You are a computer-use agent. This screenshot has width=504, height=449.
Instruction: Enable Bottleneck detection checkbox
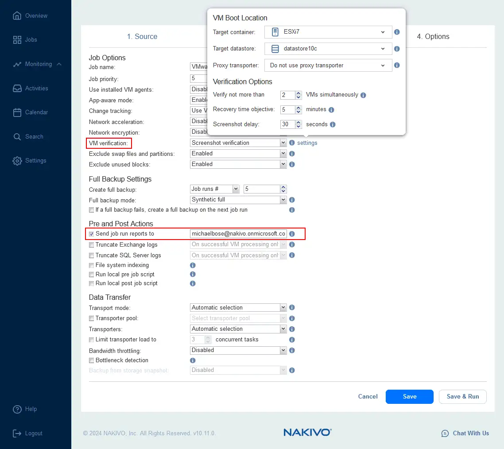click(92, 360)
